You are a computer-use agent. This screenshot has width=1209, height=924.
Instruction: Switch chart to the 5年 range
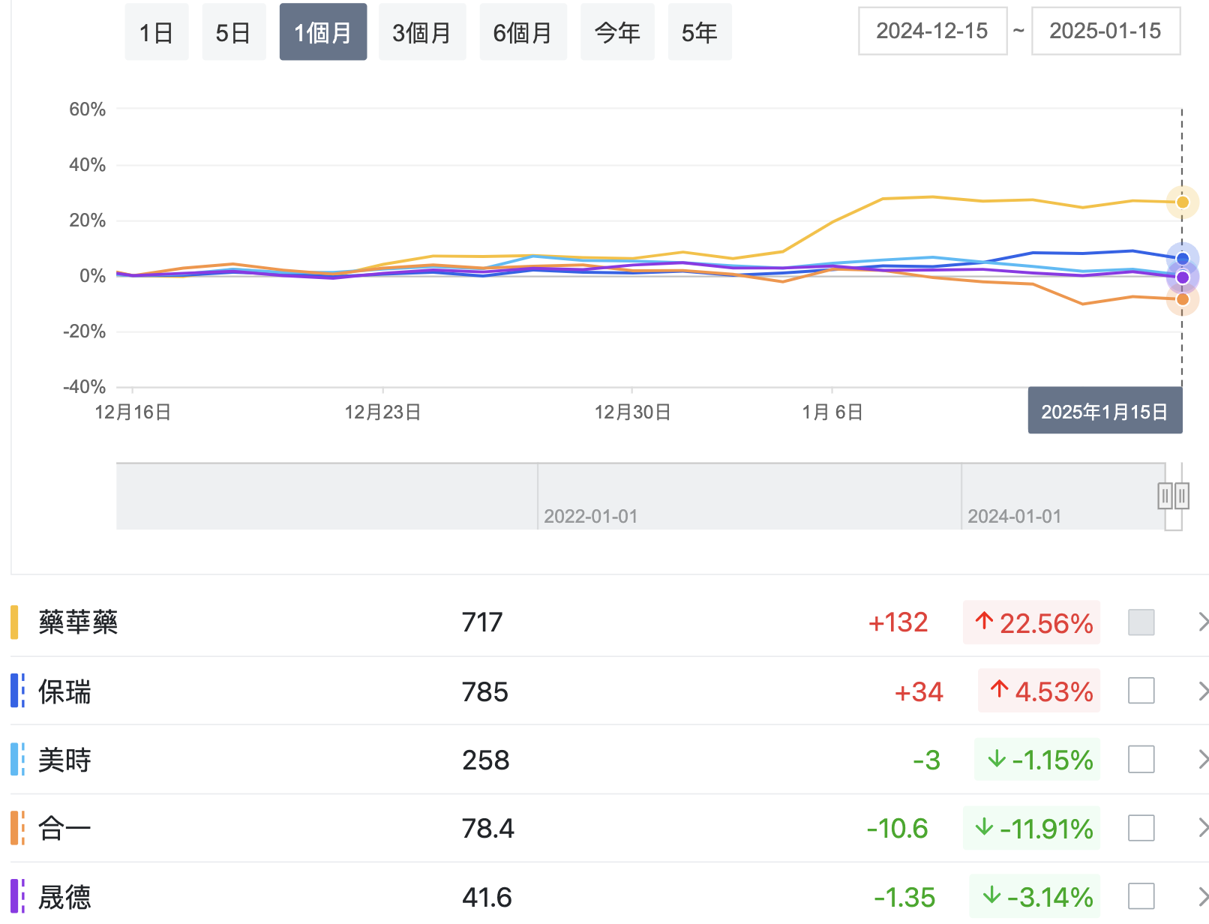[699, 32]
